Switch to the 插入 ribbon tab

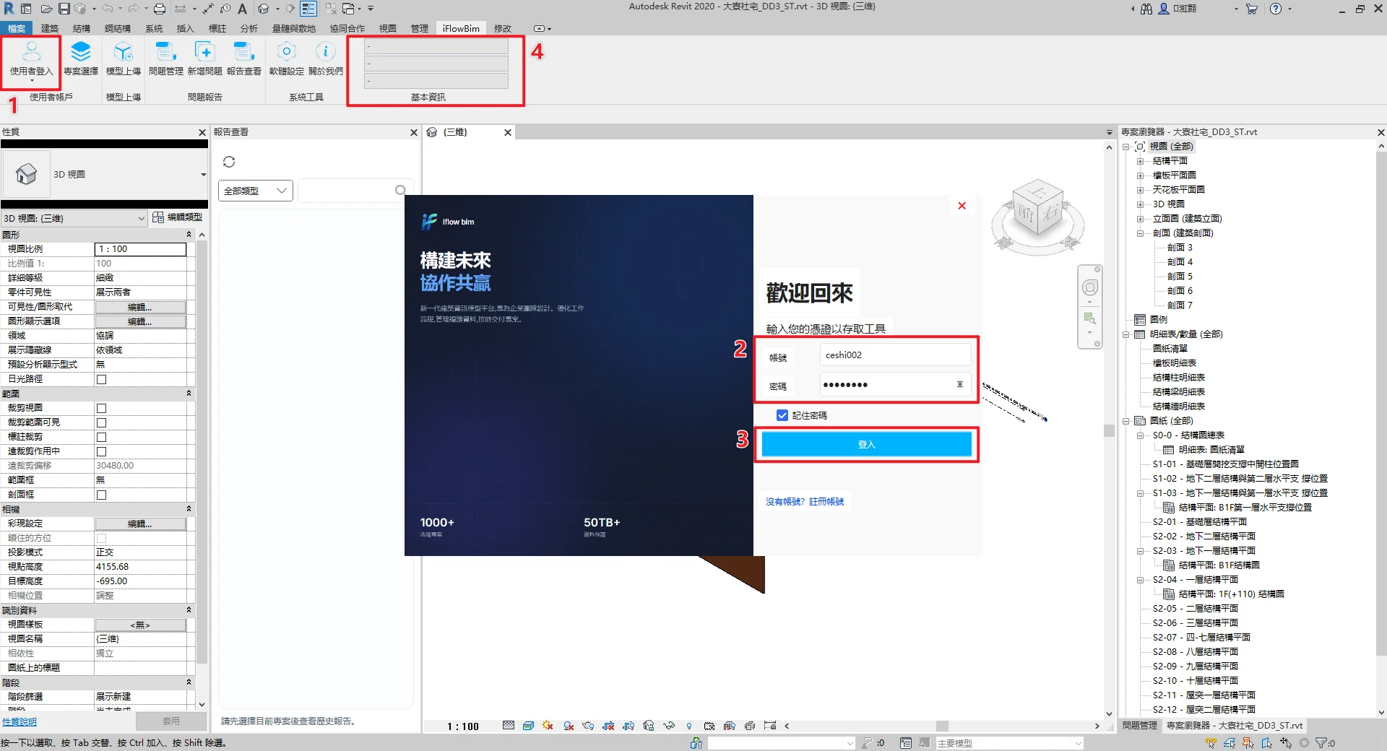click(186, 28)
